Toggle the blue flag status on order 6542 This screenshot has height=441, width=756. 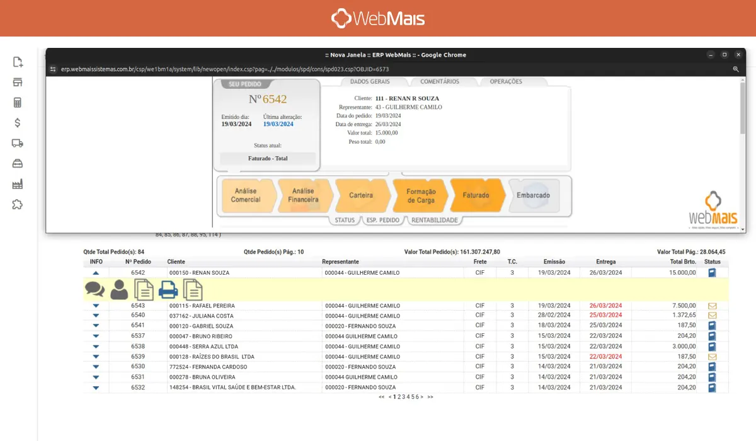pos(711,272)
